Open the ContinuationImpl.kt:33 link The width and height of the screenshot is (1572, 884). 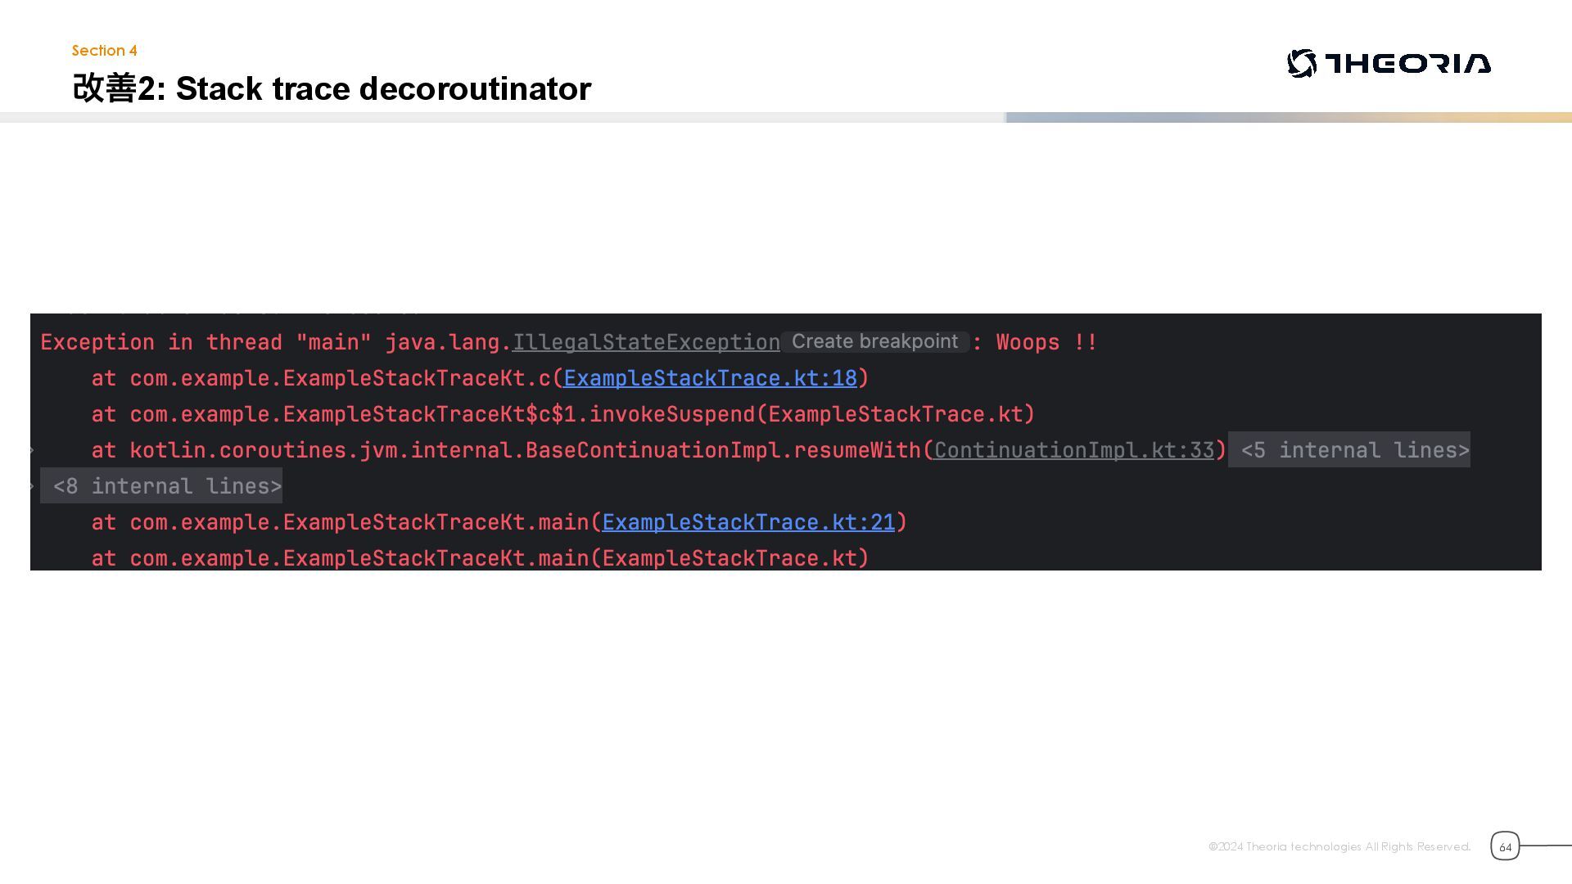tap(1074, 450)
